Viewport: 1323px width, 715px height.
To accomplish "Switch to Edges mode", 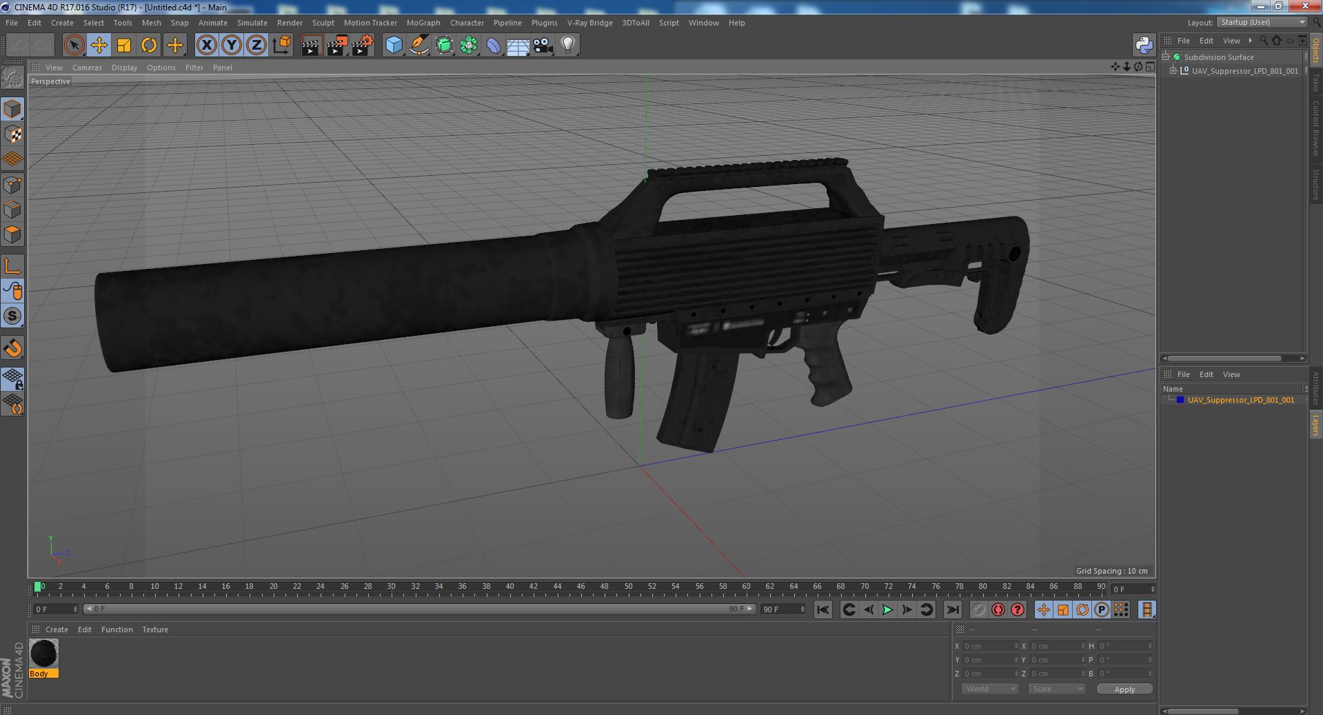I will [x=12, y=210].
